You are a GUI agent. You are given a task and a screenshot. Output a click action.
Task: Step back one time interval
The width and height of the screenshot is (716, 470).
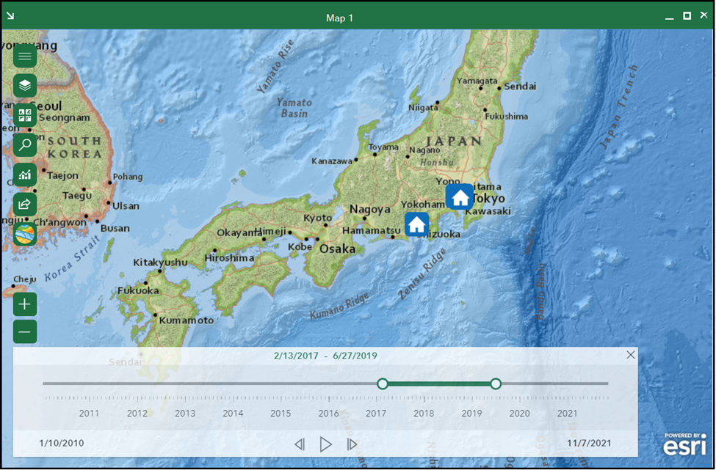(300, 444)
